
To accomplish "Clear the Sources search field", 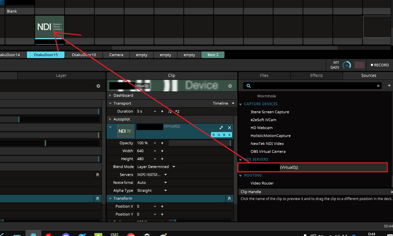I will pos(378,86).
